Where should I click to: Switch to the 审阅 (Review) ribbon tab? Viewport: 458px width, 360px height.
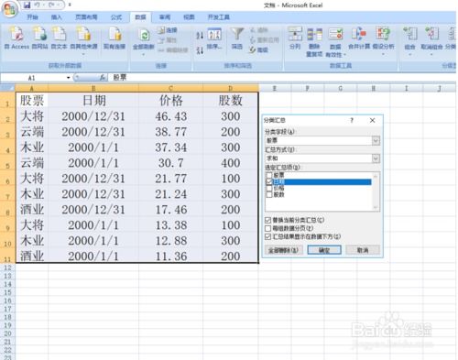(x=165, y=17)
